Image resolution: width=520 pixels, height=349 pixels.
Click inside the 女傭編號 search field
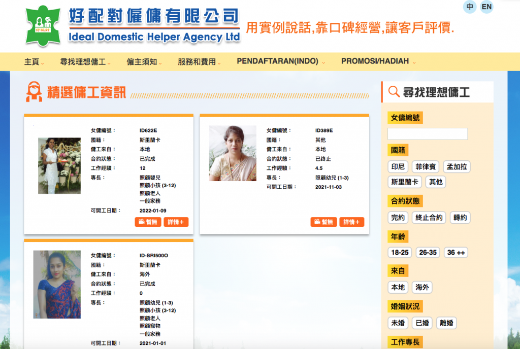pos(427,133)
